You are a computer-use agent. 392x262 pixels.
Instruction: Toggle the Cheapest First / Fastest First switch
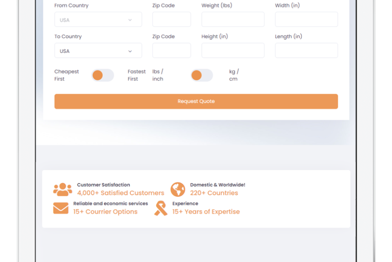pos(102,75)
